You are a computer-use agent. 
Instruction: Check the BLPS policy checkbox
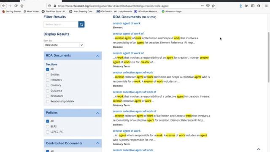[48, 127]
